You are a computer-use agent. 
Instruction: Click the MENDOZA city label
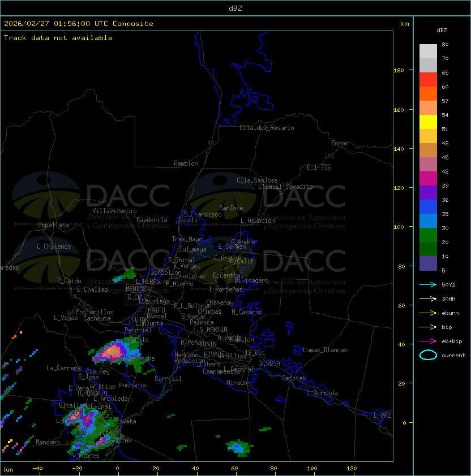click(x=138, y=289)
